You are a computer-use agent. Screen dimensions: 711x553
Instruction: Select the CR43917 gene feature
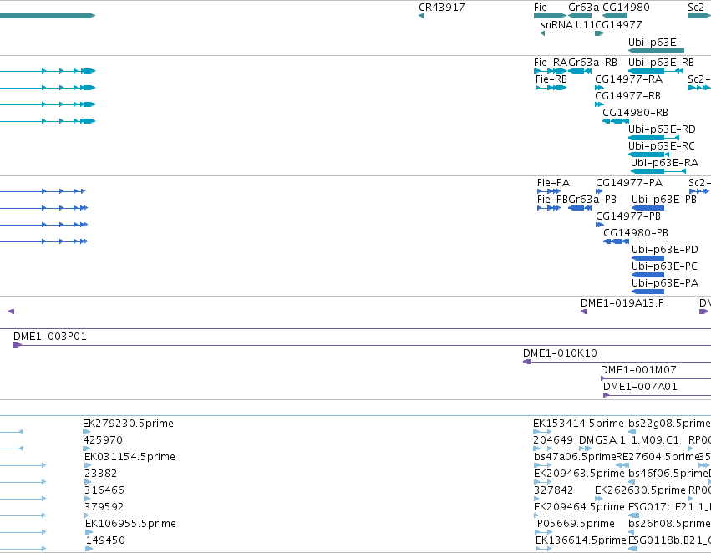pyautogui.click(x=421, y=16)
